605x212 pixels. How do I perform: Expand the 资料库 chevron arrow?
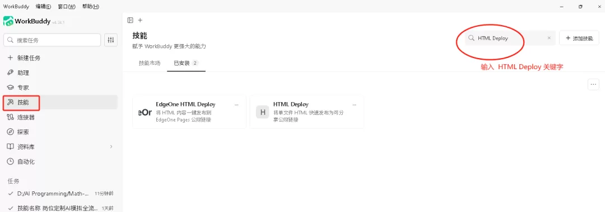coord(111,147)
